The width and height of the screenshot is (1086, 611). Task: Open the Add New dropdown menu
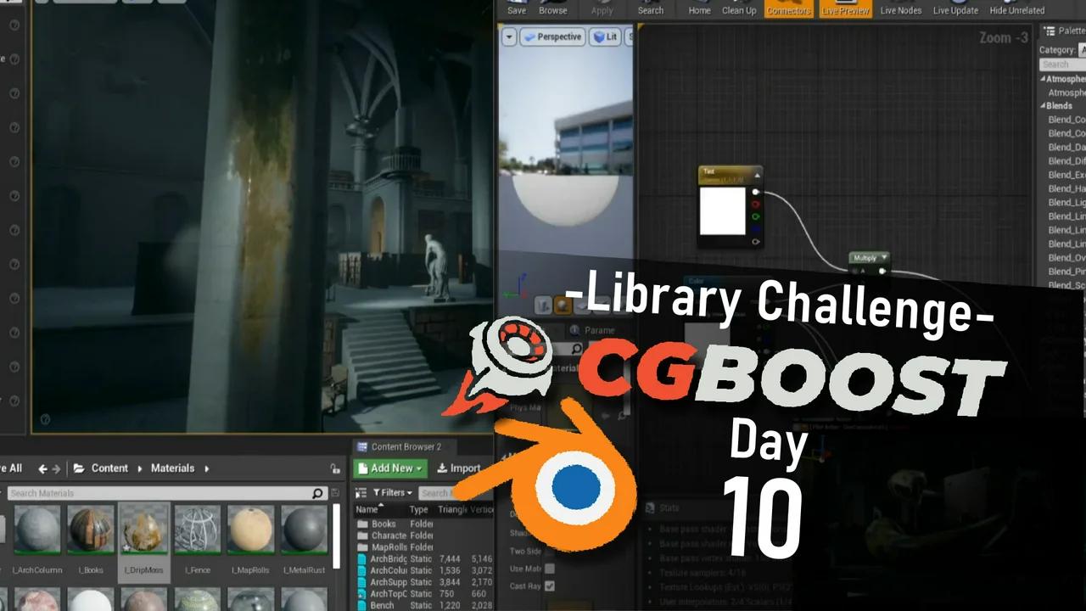(389, 468)
